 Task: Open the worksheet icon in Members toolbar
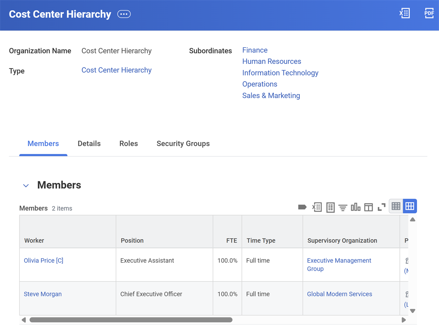(330, 207)
